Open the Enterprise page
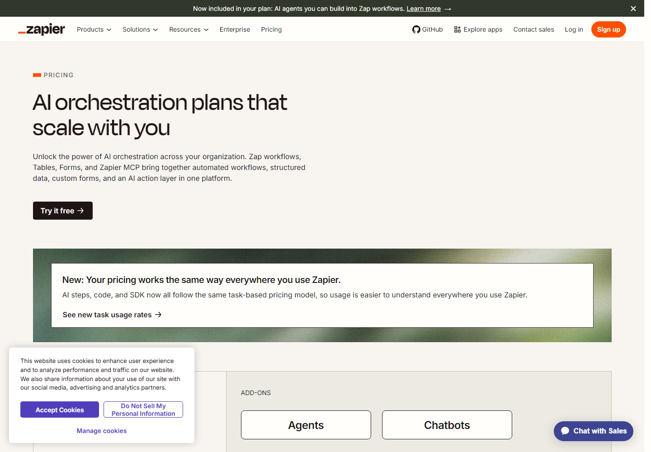The width and height of the screenshot is (651, 452). (x=235, y=29)
